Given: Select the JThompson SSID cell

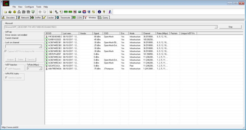Looking at the screenshot, I should click(109, 69).
